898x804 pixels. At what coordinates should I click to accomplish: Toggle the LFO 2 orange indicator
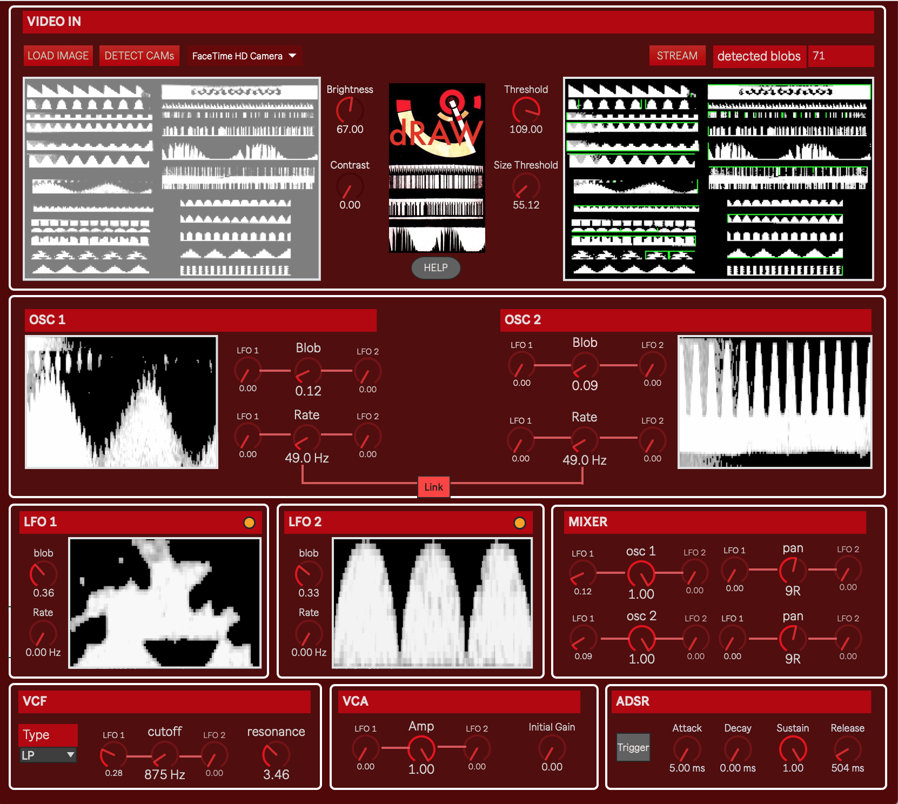(519, 522)
